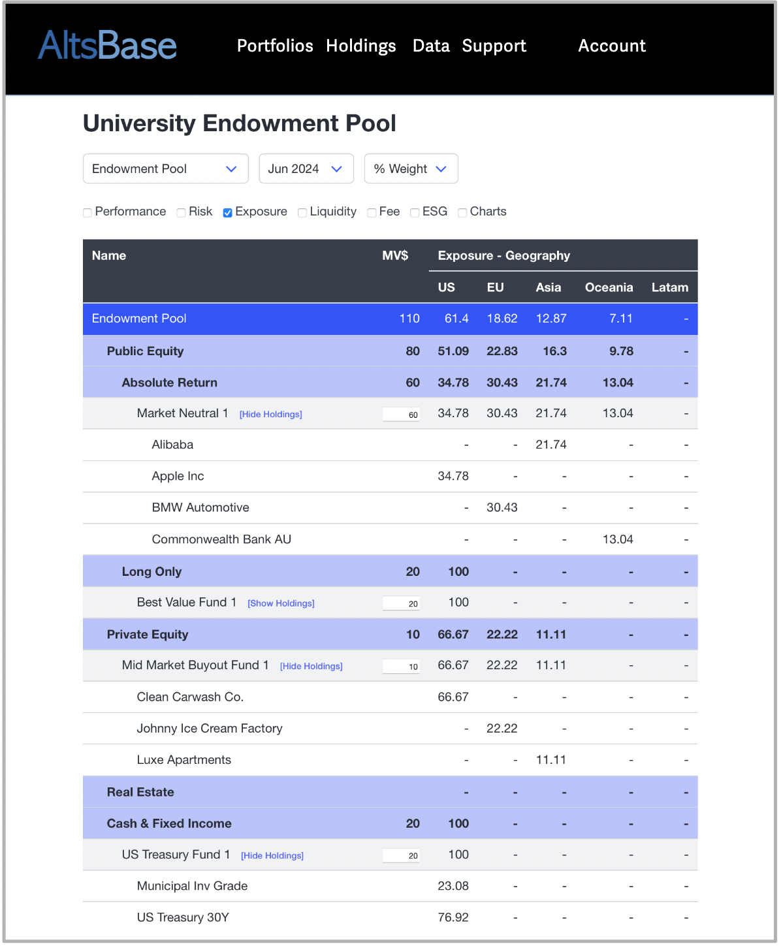Select Support in the navigation bar
Image resolution: width=781 pixels, height=948 pixels.
tap(494, 46)
